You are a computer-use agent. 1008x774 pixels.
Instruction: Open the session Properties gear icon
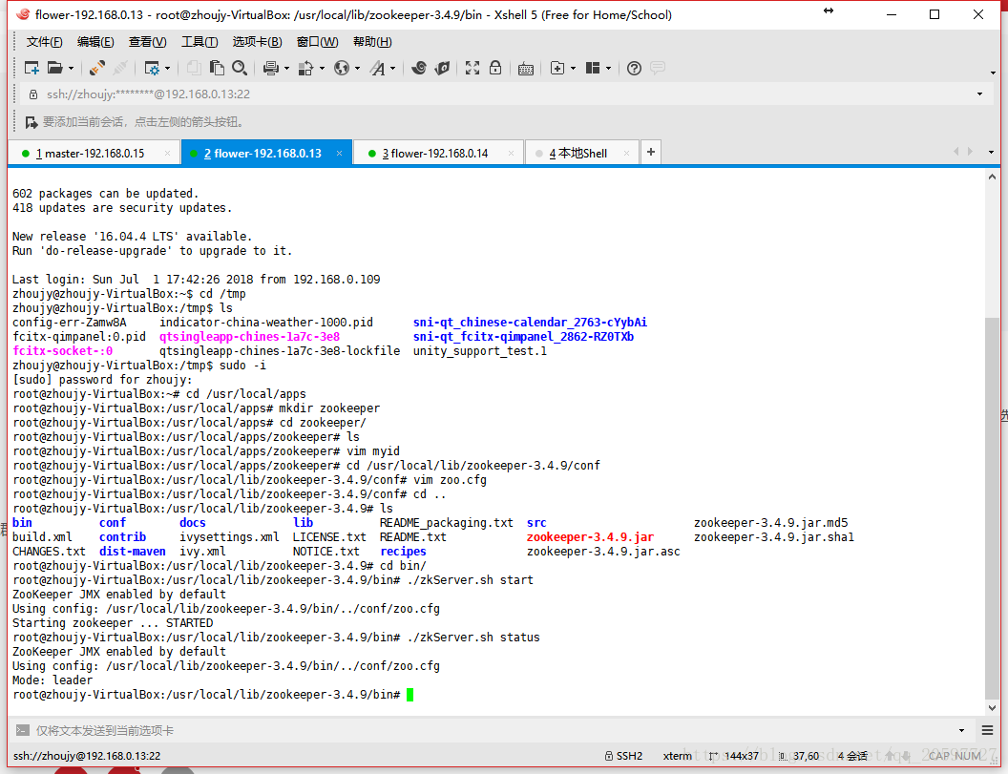coord(153,68)
